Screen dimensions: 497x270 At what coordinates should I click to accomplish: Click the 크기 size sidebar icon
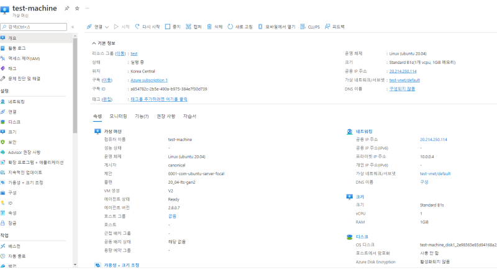pyautogui.click(x=3, y=132)
